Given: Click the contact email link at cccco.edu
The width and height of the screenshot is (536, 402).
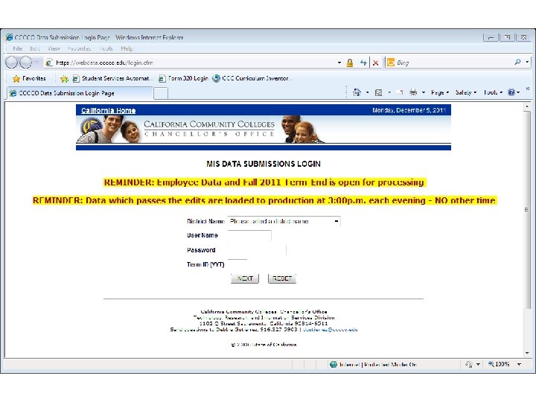Looking at the screenshot, I should (x=331, y=330).
